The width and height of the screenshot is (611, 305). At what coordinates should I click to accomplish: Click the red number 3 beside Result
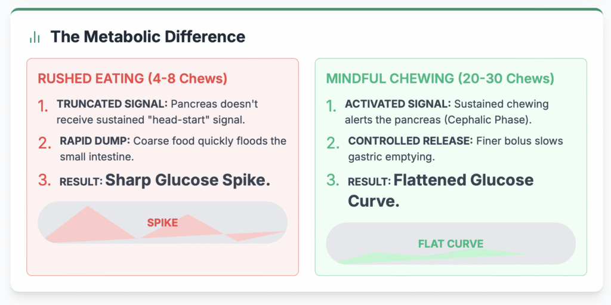pos(45,180)
